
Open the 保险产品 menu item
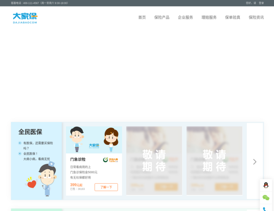point(161,17)
